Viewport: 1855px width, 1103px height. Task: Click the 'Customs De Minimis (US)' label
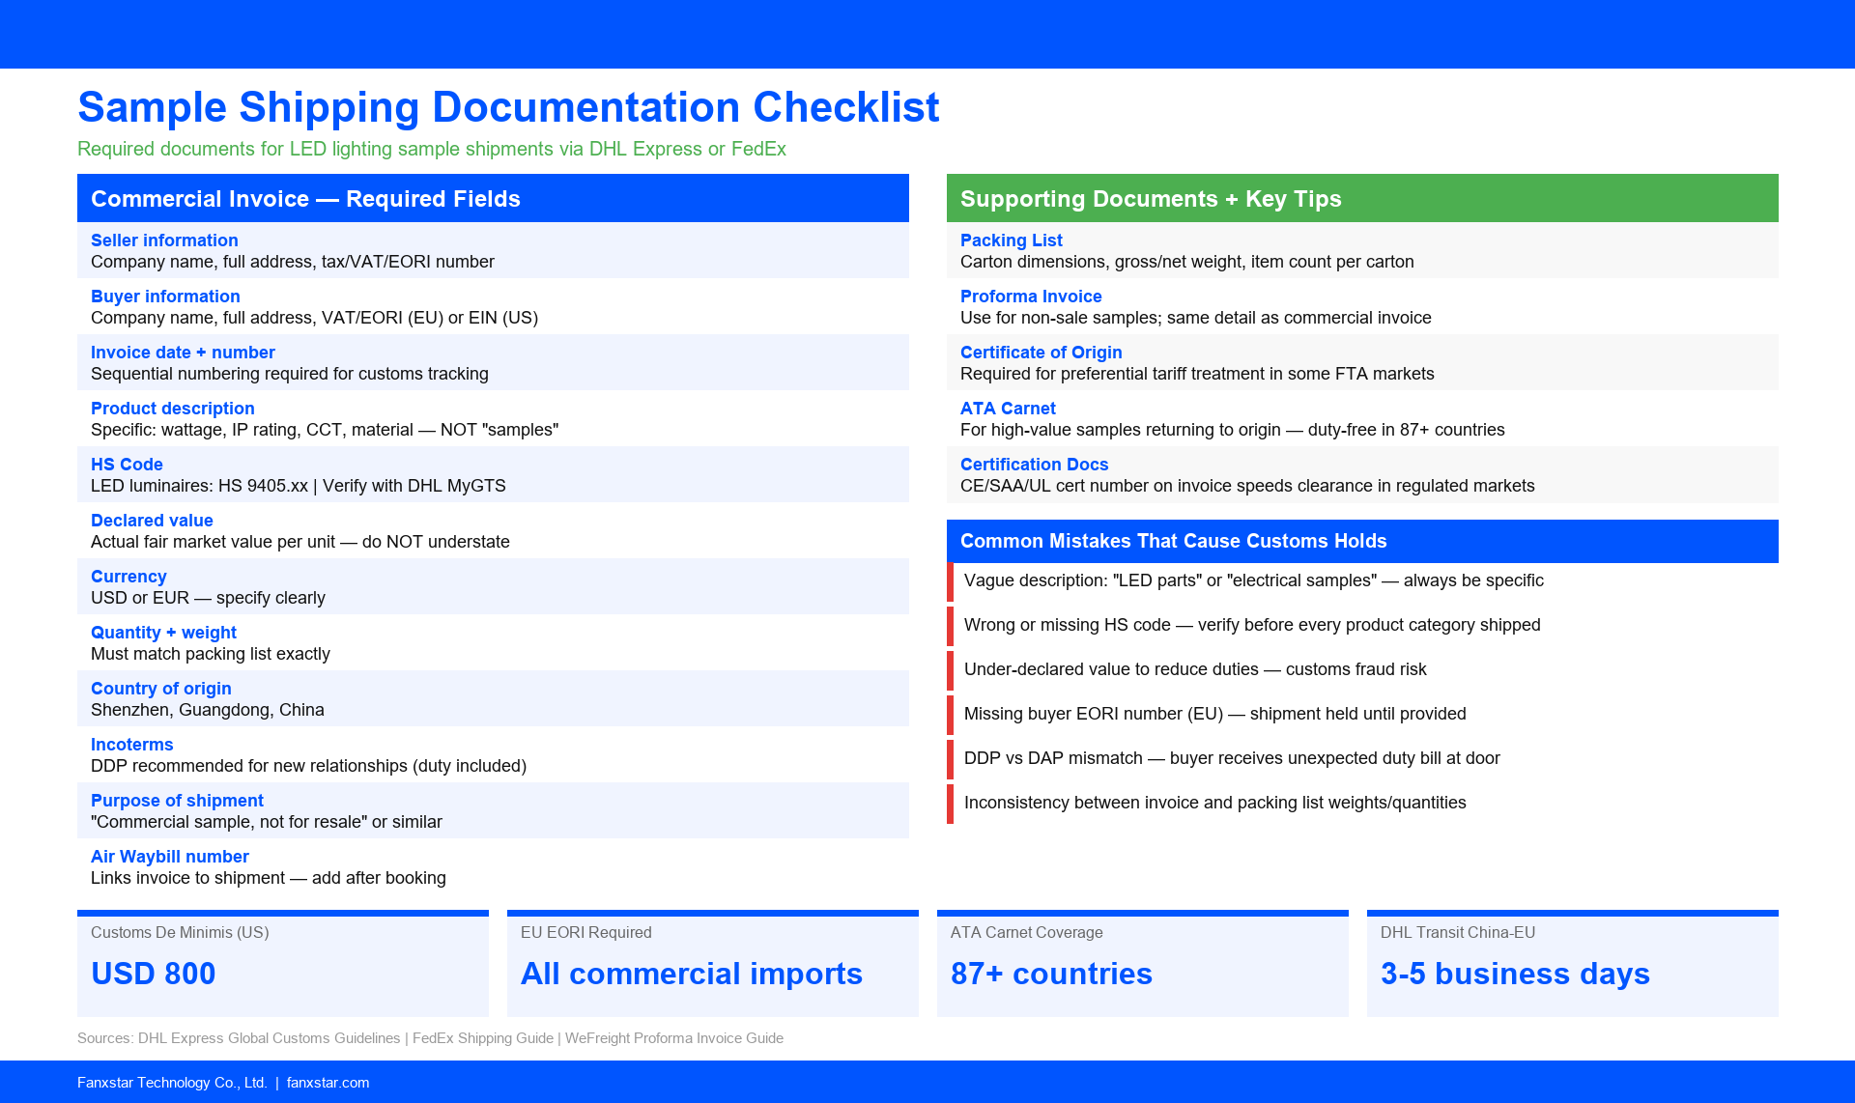coord(180,933)
